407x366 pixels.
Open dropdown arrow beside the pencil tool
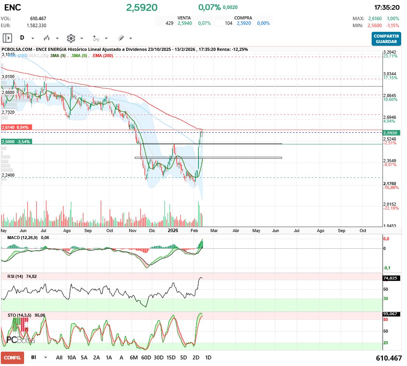(x=130, y=38)
